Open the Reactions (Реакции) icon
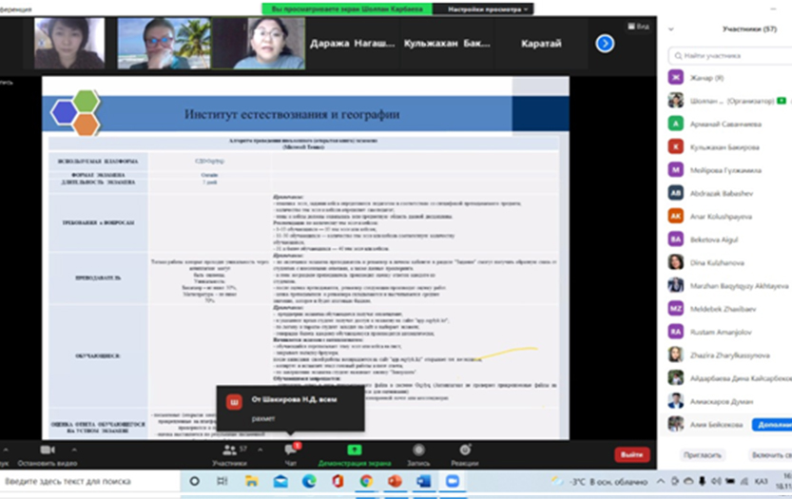Image resolution: width=792 pixels, height=499 pixels. (x=465, y=450)
